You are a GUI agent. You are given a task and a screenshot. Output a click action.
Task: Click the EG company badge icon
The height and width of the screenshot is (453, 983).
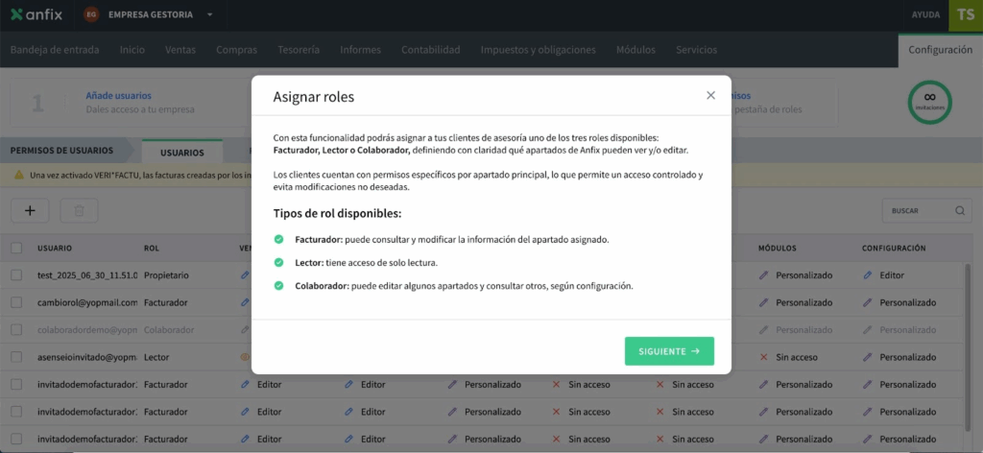click(91, 15)
